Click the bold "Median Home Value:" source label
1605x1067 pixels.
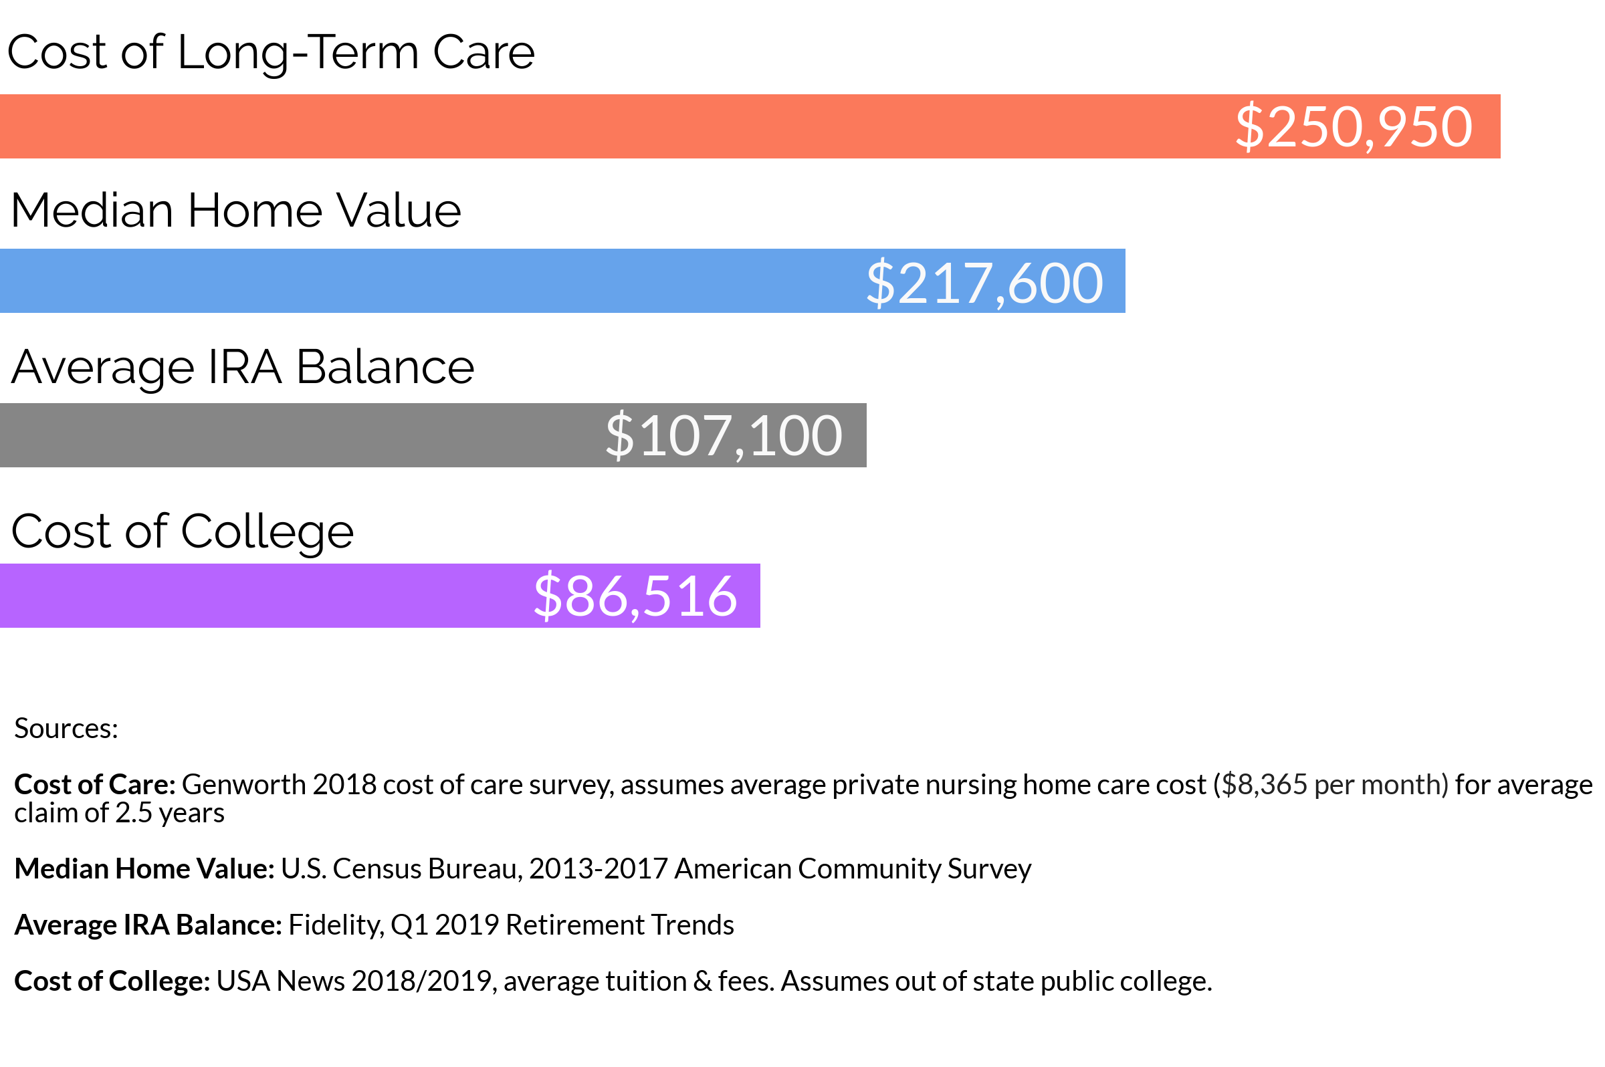coord(144,870)
